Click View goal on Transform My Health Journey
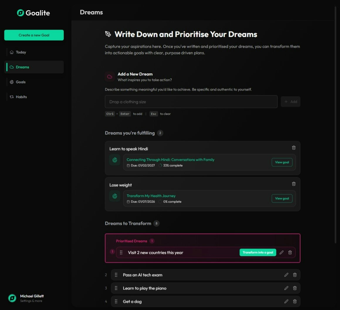 [x=282, y=198]
